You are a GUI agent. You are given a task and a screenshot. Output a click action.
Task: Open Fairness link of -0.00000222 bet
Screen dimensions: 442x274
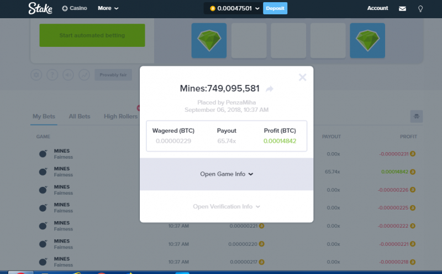64,229
